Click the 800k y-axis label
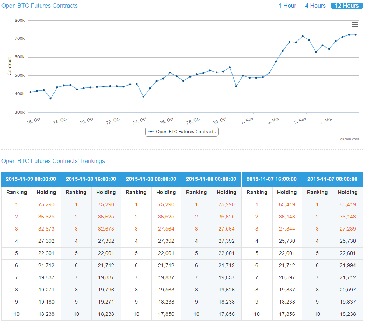This screenshot has height=321, width=367. click(20, 20)
